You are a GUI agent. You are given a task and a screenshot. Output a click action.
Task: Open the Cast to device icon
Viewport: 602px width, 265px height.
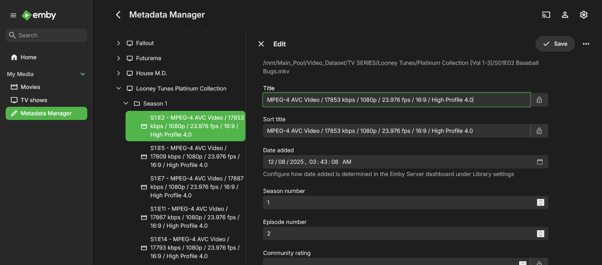coord(546,15)
